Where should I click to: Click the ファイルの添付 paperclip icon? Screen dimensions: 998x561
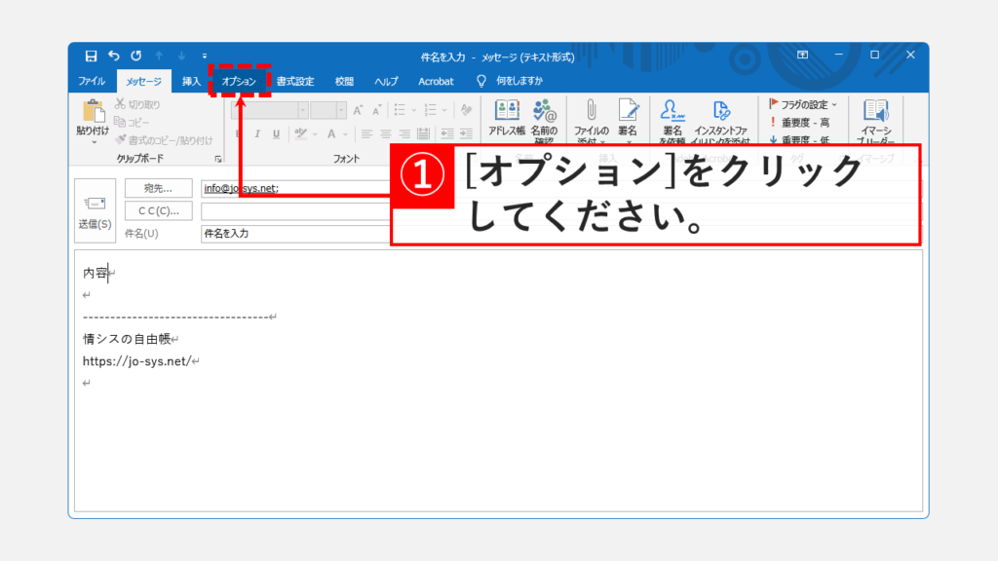(x=591, y=117)
